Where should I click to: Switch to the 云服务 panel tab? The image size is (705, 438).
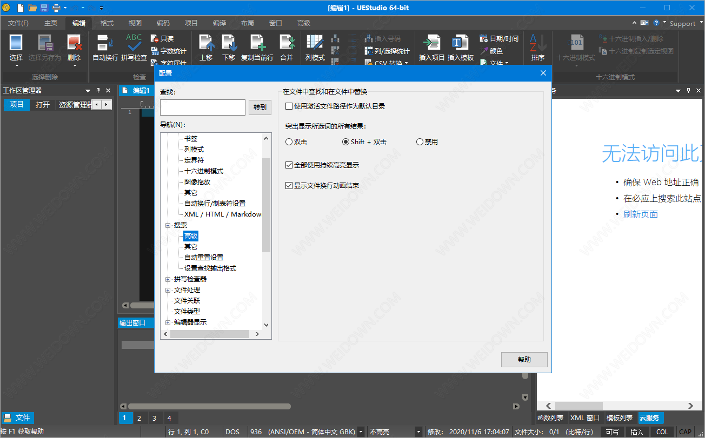pos(650,418)
